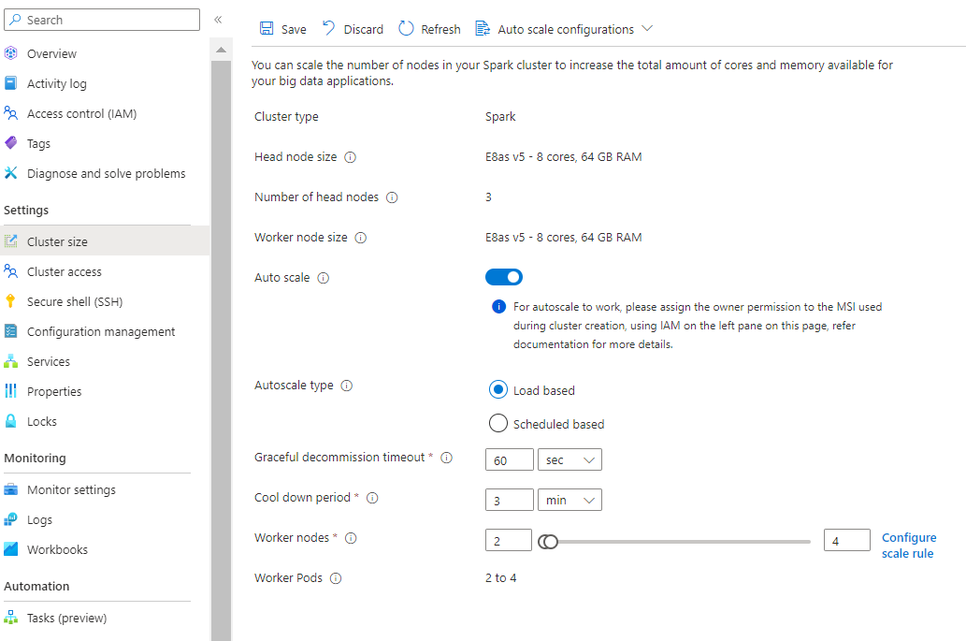
Task: Click Configure scale rule link
Action: [909, 546]
